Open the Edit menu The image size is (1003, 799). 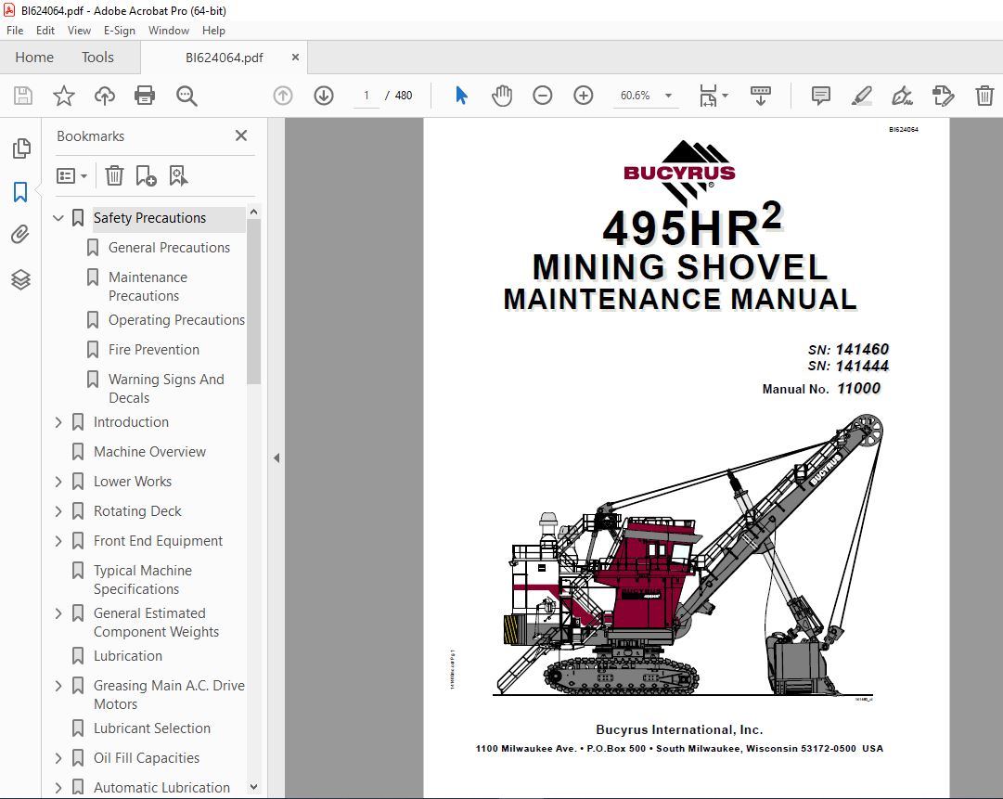point(45,31)
